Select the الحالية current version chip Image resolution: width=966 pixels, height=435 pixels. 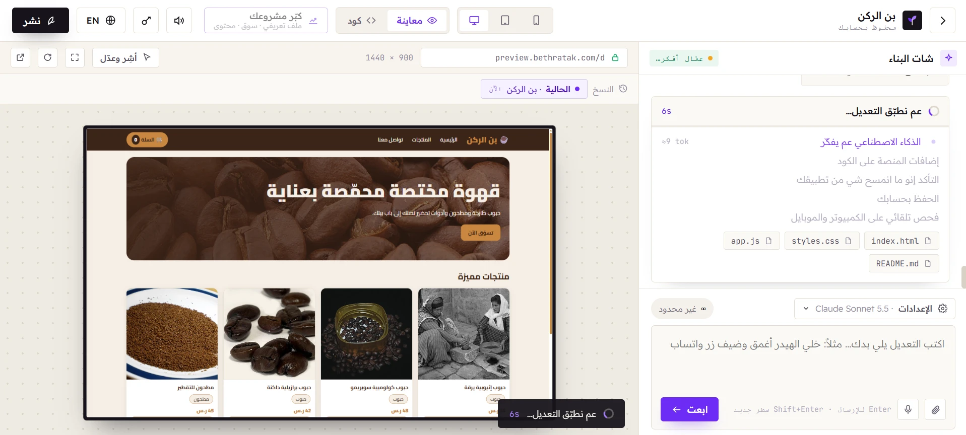(x=534, y=89)
